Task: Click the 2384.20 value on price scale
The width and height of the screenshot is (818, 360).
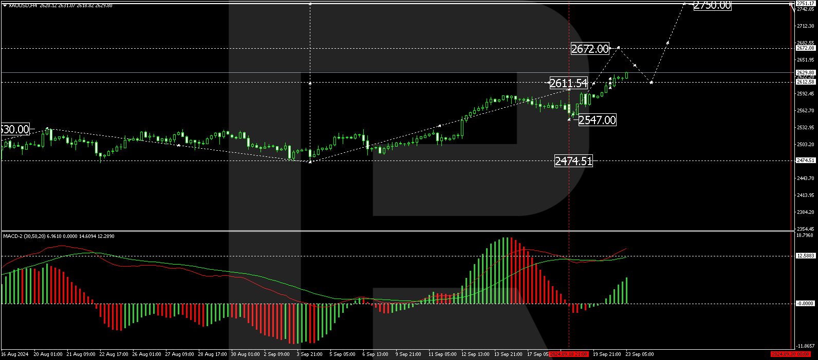Action: [805, 212]
